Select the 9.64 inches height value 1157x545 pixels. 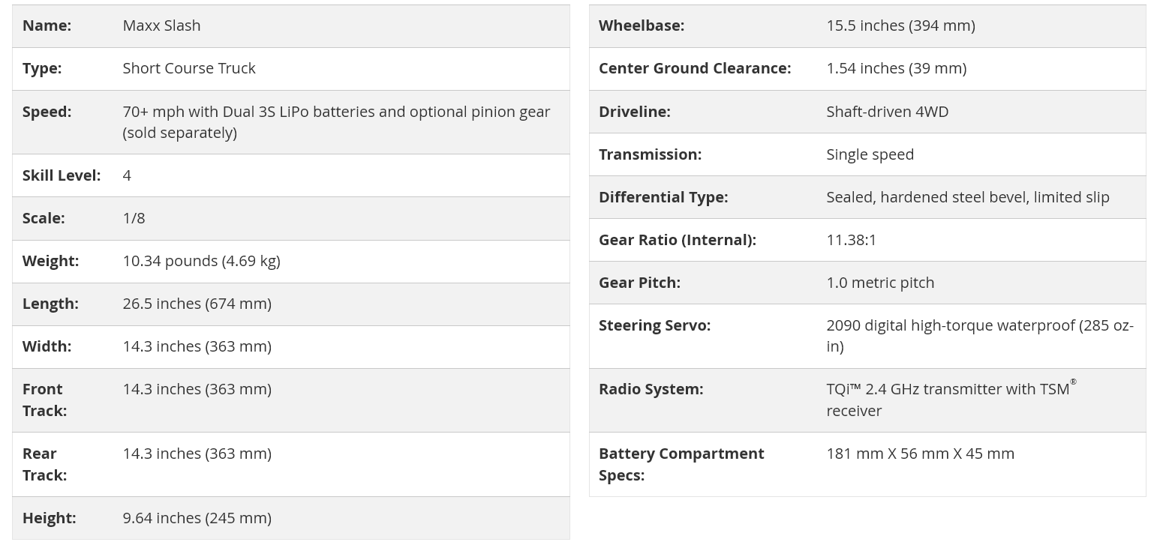point(197,518)
